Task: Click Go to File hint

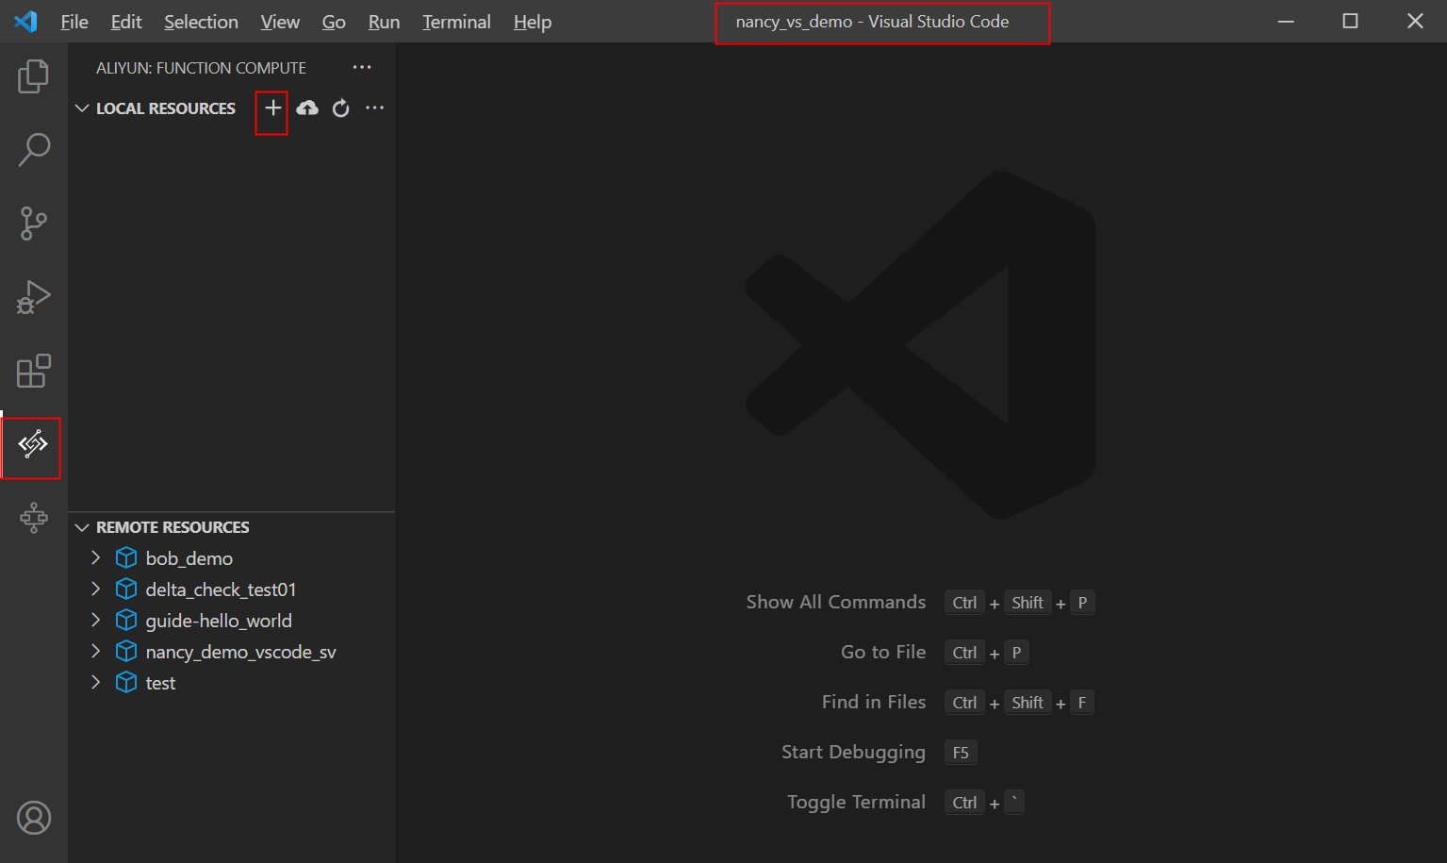Action: pyautogui.click(x=883, y=652)
